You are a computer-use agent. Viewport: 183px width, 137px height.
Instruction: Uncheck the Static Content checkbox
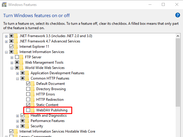pyautogui.click(x=28, y=105)
